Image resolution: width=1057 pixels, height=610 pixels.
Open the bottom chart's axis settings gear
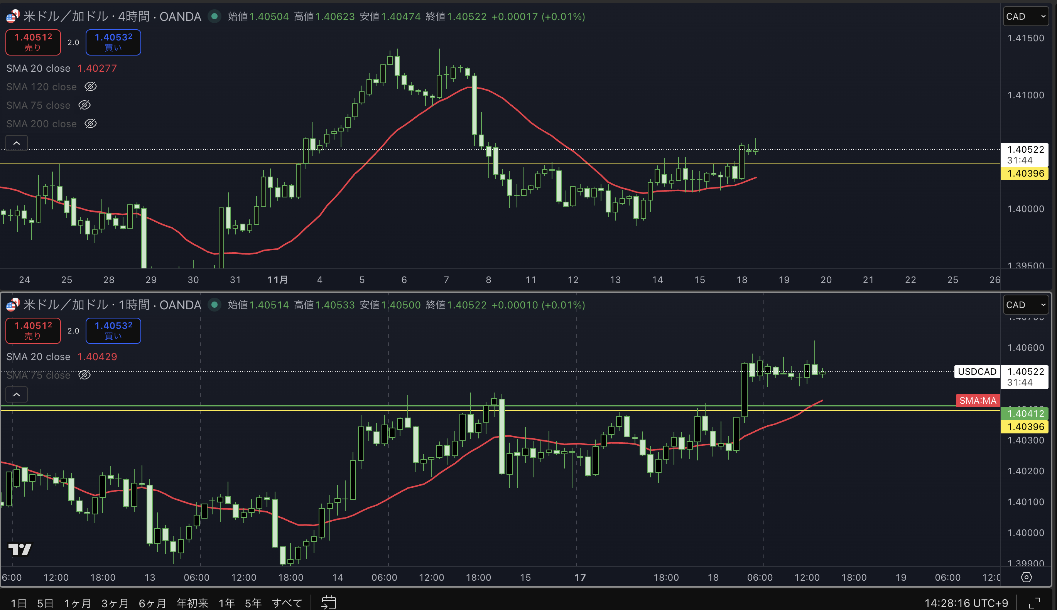1026,577
